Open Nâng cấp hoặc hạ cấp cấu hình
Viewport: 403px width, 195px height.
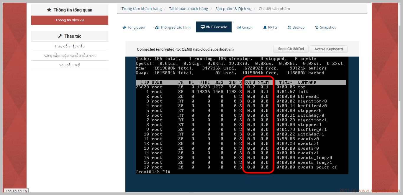(x=70, y=56)
